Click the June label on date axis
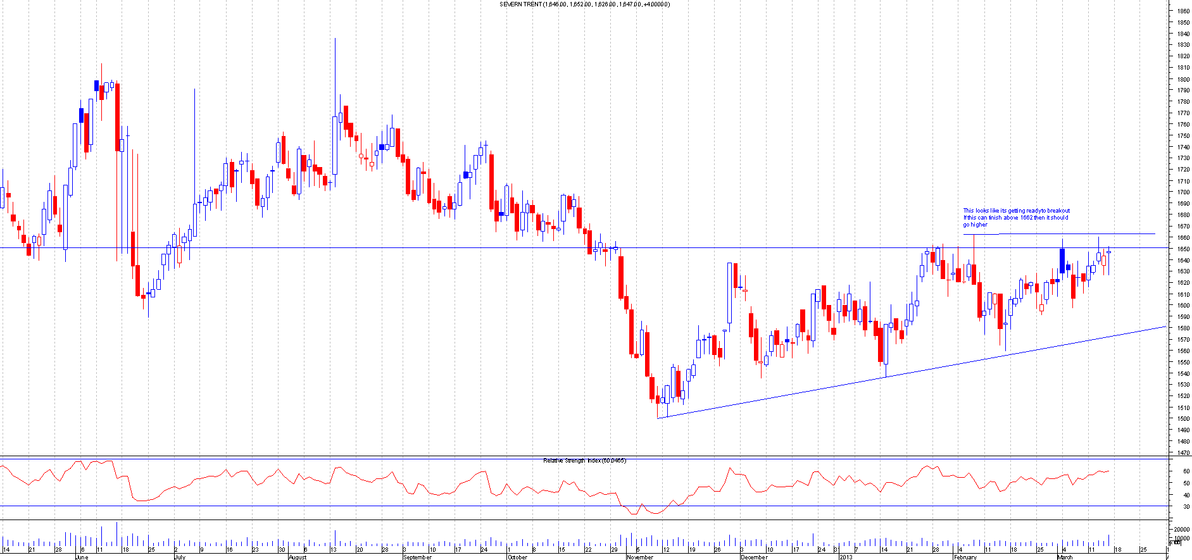The height and width of the screenshot is (560, 1192). coord(81,557)
